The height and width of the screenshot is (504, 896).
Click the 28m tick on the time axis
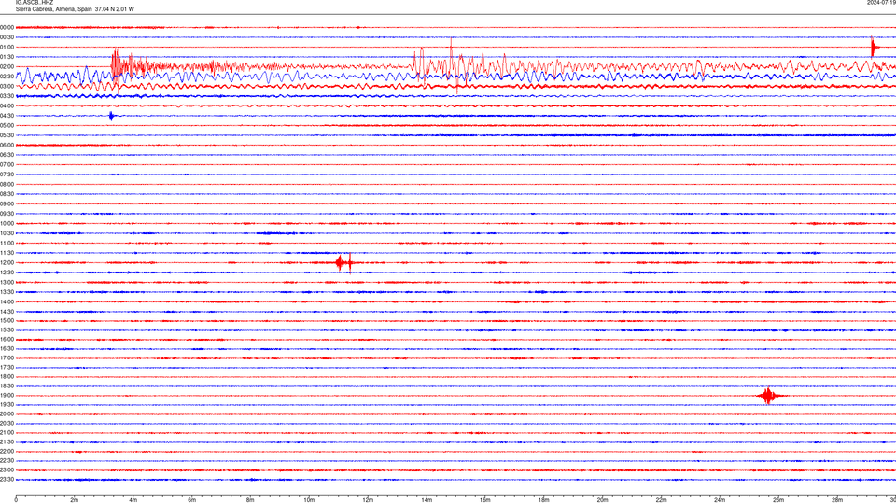837,500
